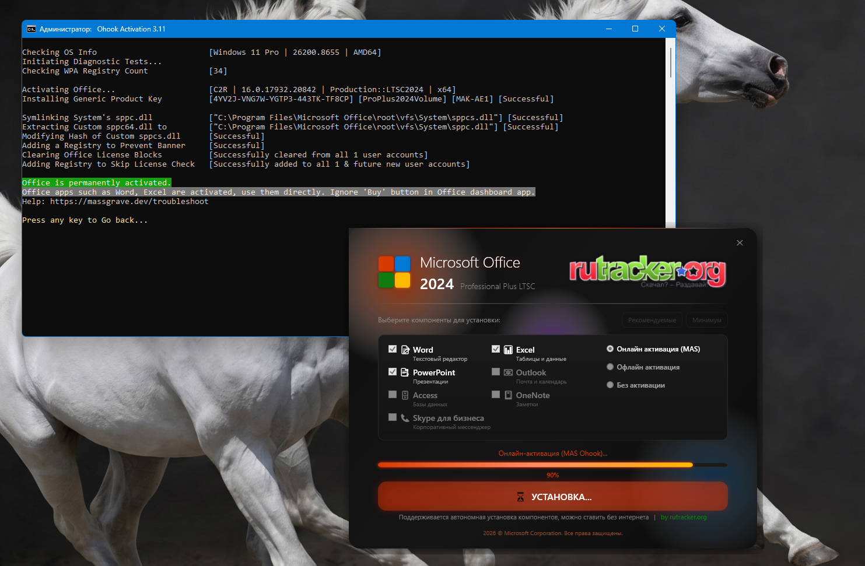Click the Excel spreadsheet icon in the installer
The image size is (865, 566).
(508, 350)
